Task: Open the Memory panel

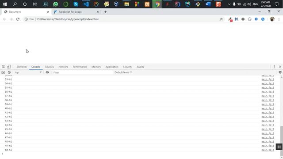Action: tap(96, 67)
